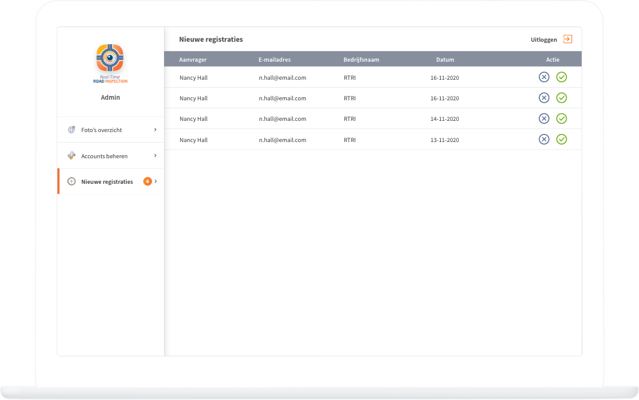Reject the registration dated 13-11-2020
639x400 pixels.
[544, 140]
